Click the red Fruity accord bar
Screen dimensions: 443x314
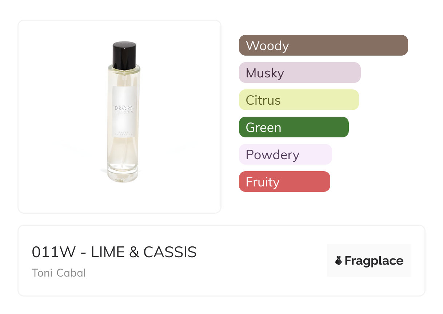tap(284, 182)
